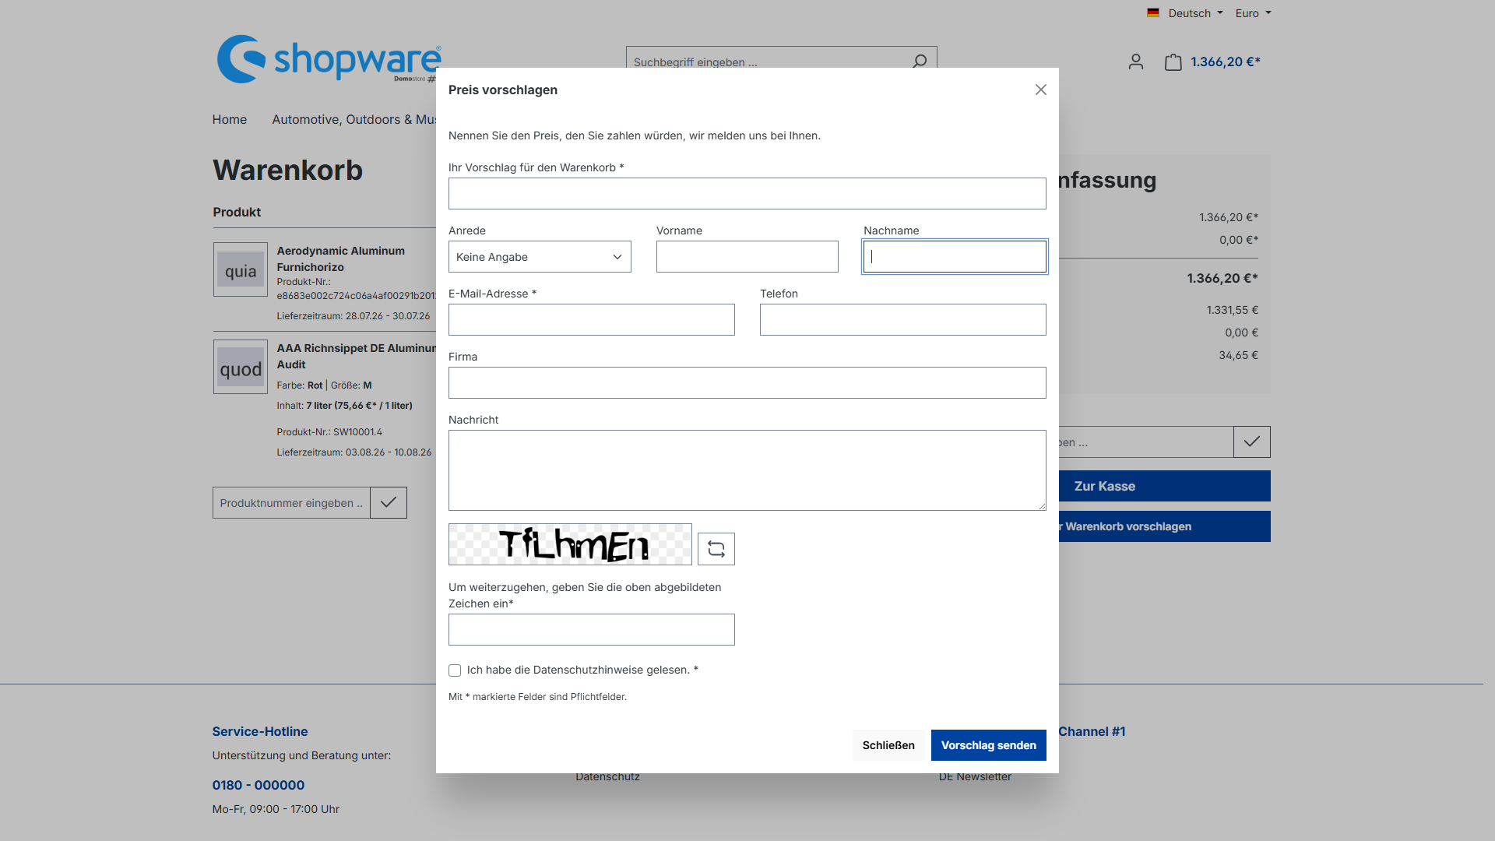Image resolution: width=1495 pixels, height=841 pixels.
Task: Confirm product number with checkmark button
Action: (389, 503)
